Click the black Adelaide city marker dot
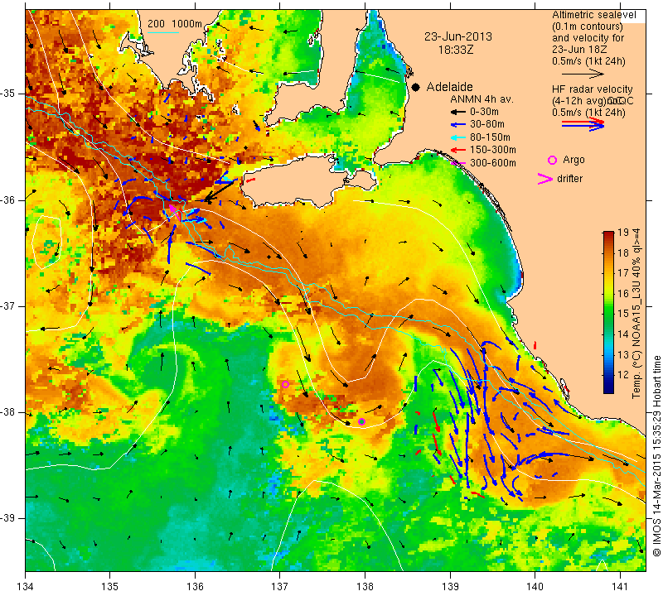This screenshot has width=663, height=596. [x=416, y=87]
